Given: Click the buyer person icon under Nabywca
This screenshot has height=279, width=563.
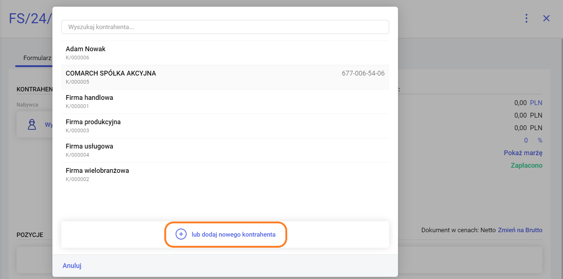Looking at the screenshot, I should [32, 125].
